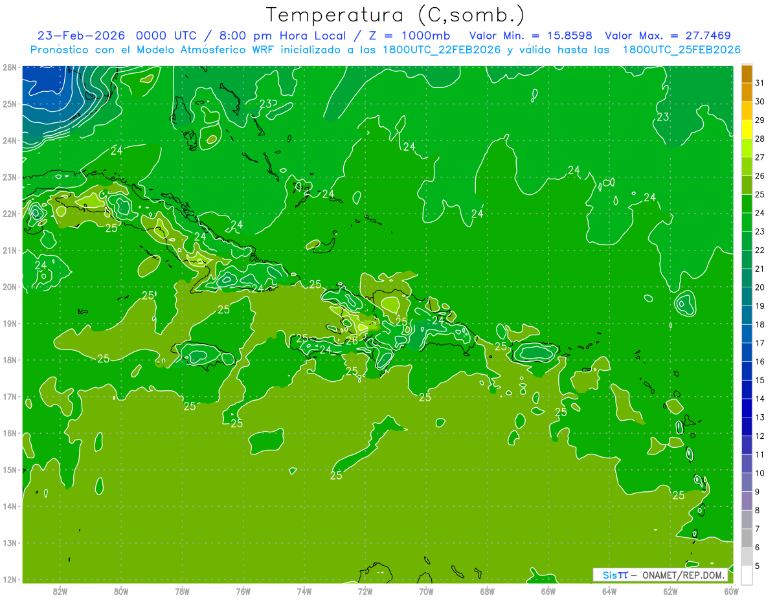Click the 78W longitude axis label

click(182, 591)
